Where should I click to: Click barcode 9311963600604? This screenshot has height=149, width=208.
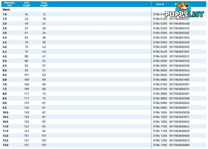click(x=179, y=103)
